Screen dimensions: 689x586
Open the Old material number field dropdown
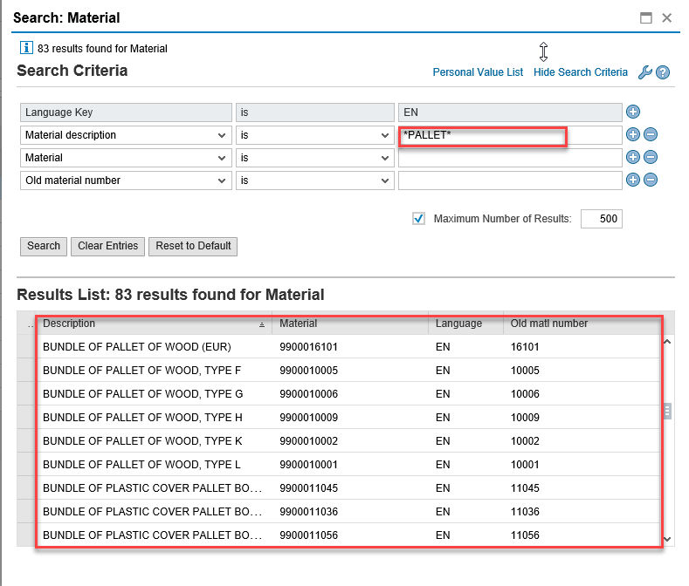pyautogui.click(x=222, y=181)
